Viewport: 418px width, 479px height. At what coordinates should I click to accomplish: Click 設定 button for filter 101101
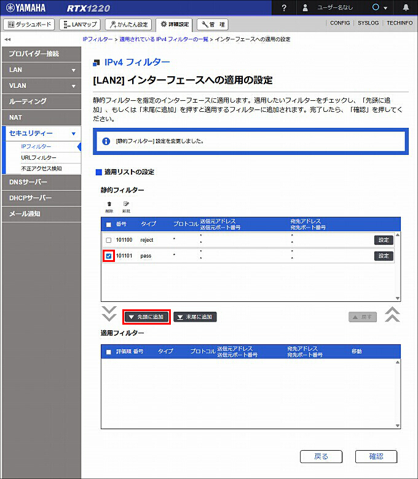click(x=384, y=256)
